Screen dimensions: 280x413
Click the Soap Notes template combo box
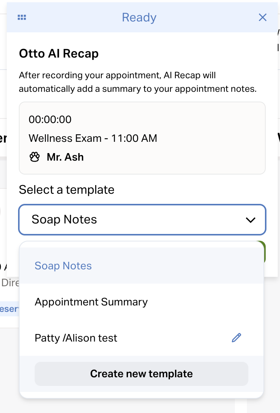(142, 220)
